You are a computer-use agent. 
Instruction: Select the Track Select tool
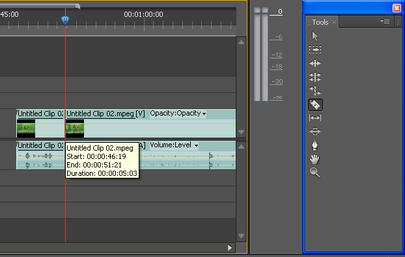pyautogui.click(x=315, y=49)
